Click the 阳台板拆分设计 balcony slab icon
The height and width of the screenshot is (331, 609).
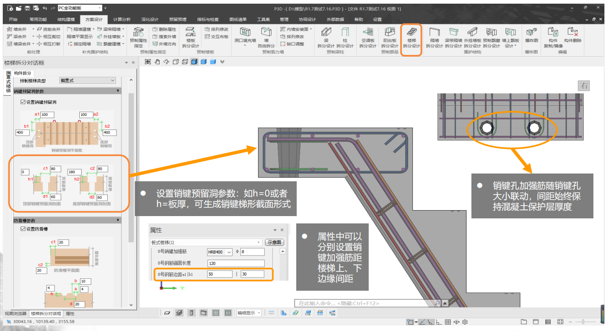click(389, 37)
